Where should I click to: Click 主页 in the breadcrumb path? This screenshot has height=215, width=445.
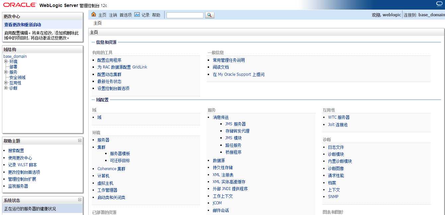coord(98,23)
